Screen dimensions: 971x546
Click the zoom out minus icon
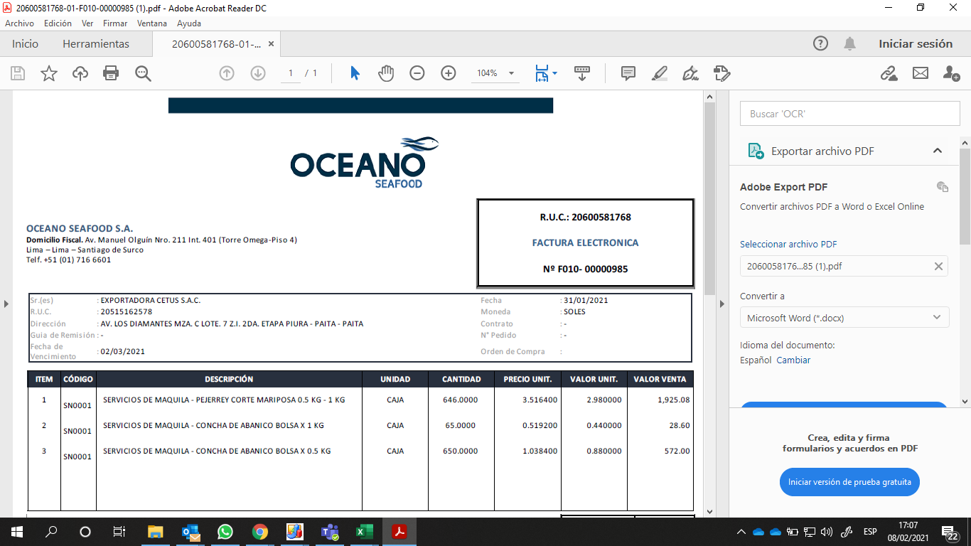pyautogui.click(x=417, y=73)
